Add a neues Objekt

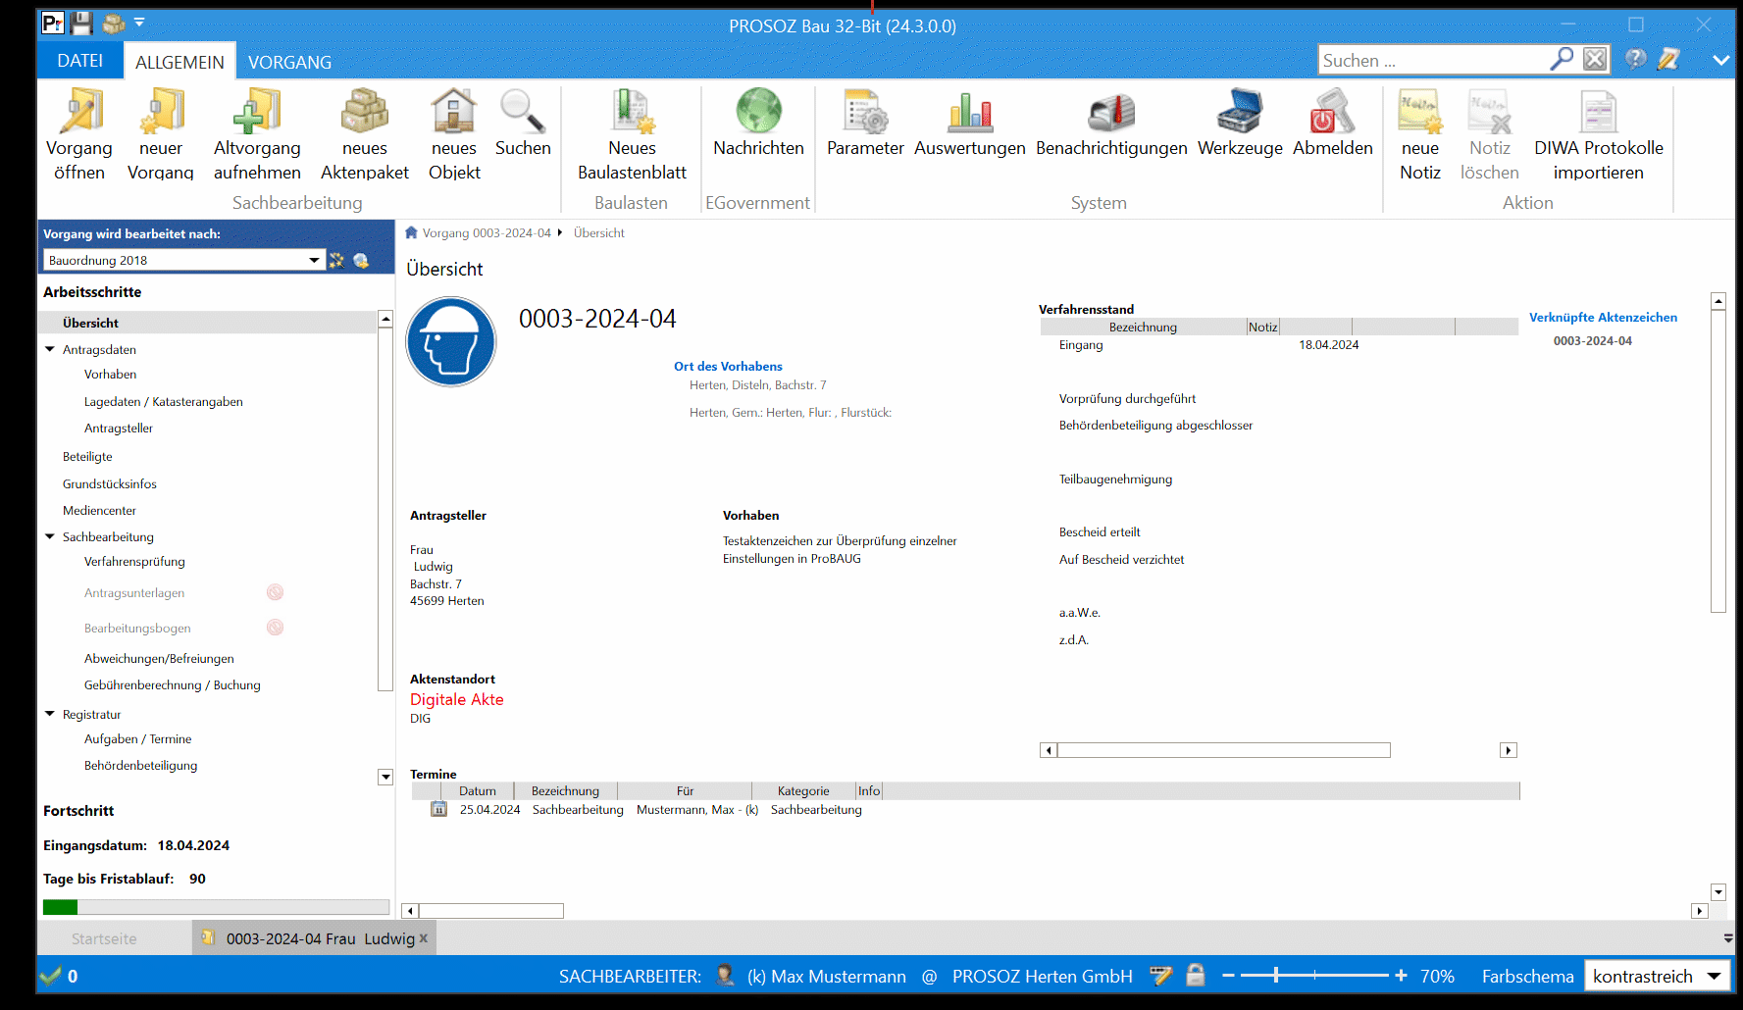454,134
